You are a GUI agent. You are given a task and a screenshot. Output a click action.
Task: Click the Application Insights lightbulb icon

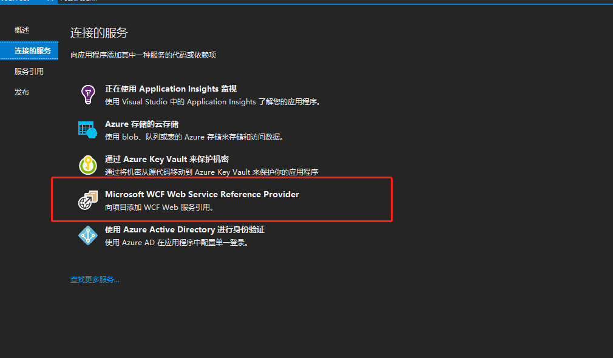click(88, 95)
